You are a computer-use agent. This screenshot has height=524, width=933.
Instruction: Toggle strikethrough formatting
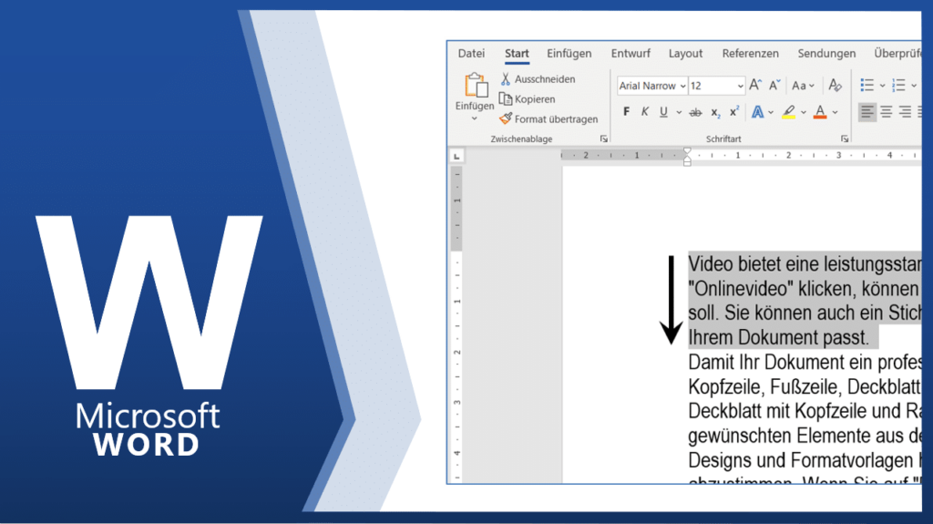695,112
